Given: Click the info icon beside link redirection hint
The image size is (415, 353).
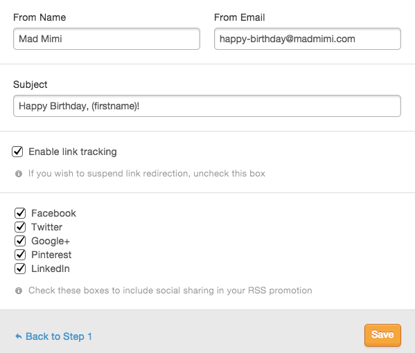Looking at the screenshot, I should pyautogui.click(x=19, y=174).
